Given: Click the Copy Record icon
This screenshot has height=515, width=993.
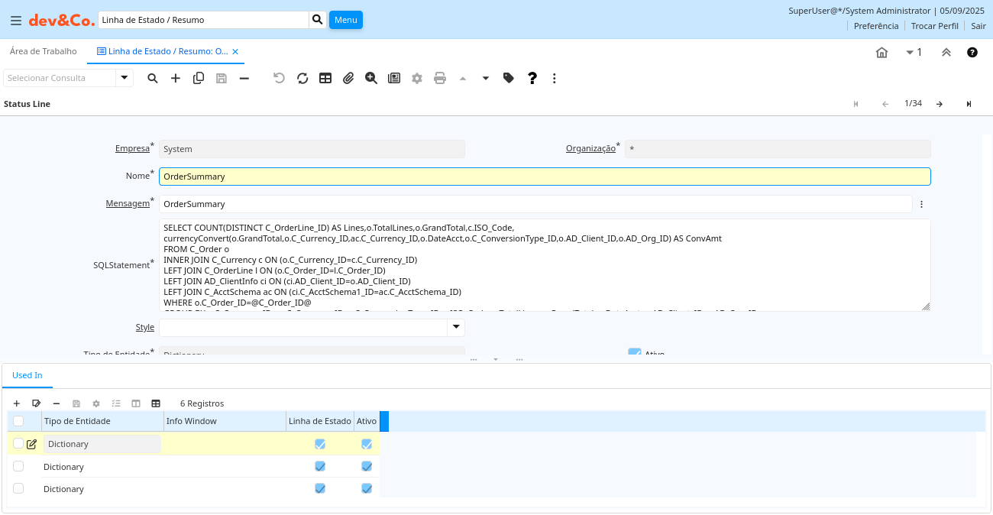Looking at the screenshot, I should click(199, 78).
